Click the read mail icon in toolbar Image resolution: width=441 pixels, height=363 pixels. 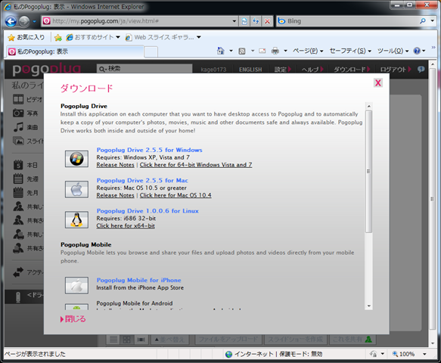click(262, 51)
